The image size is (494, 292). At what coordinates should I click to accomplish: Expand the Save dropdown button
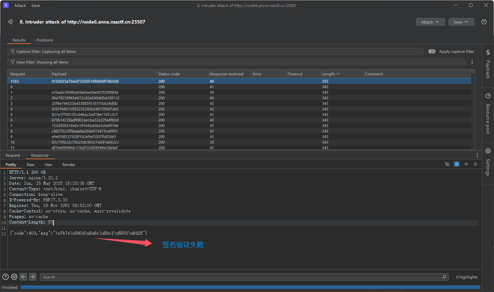pyautogui.click(x=461, y=22)
